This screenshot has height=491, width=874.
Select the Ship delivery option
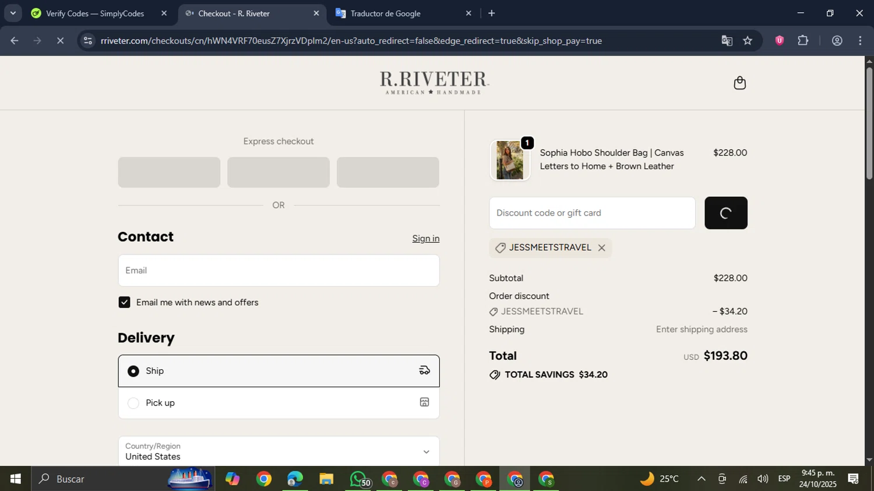[279, 371]
